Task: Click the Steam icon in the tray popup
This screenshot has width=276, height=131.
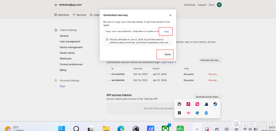Action: pos(215,104)
